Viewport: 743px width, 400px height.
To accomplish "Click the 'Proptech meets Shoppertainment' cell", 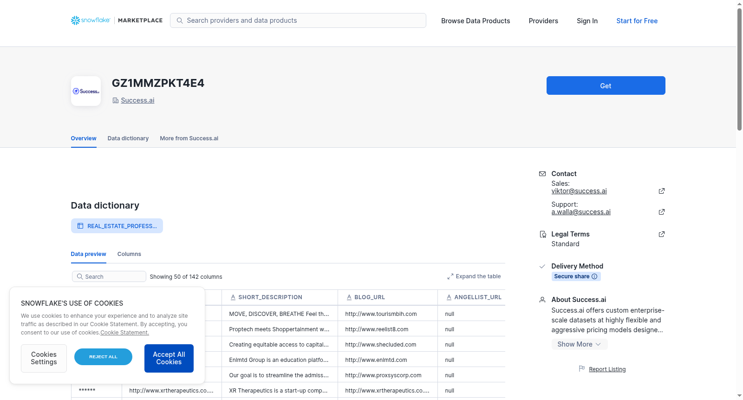I will click(x=280, y=329).
